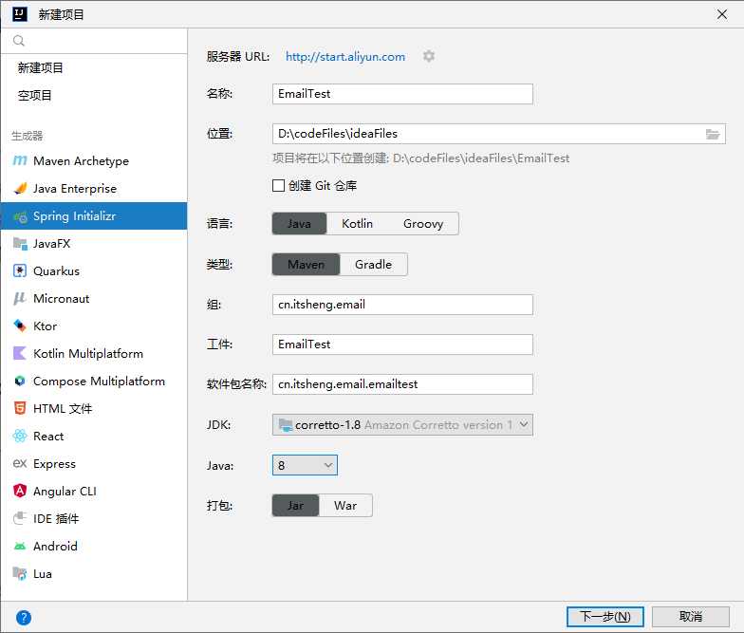744x633 pixels.
Task: Select 空项目 in the sidebar
Action: pos(35,96)
